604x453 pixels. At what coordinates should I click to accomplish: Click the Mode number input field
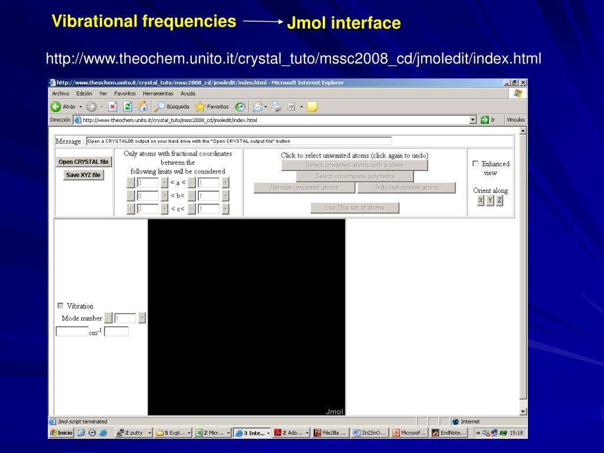pyautogui.click(x=125, y=318)
